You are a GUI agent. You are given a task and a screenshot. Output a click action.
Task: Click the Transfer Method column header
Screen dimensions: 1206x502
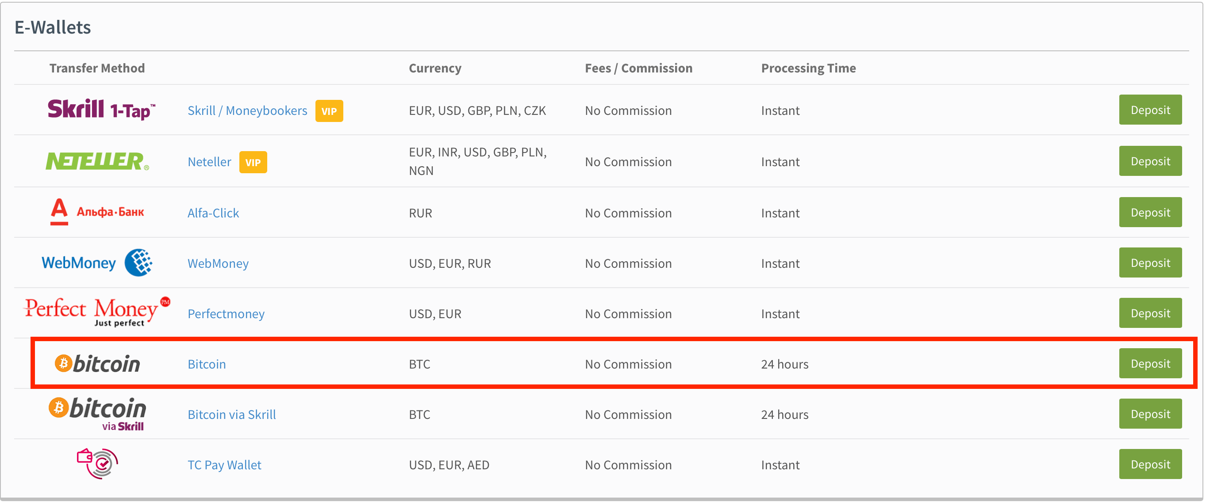97,68
